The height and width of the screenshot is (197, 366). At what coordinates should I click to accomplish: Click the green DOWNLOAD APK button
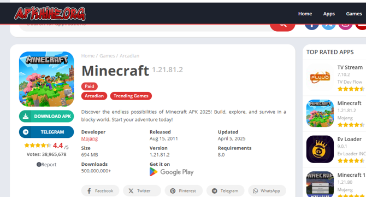[46, 117]
